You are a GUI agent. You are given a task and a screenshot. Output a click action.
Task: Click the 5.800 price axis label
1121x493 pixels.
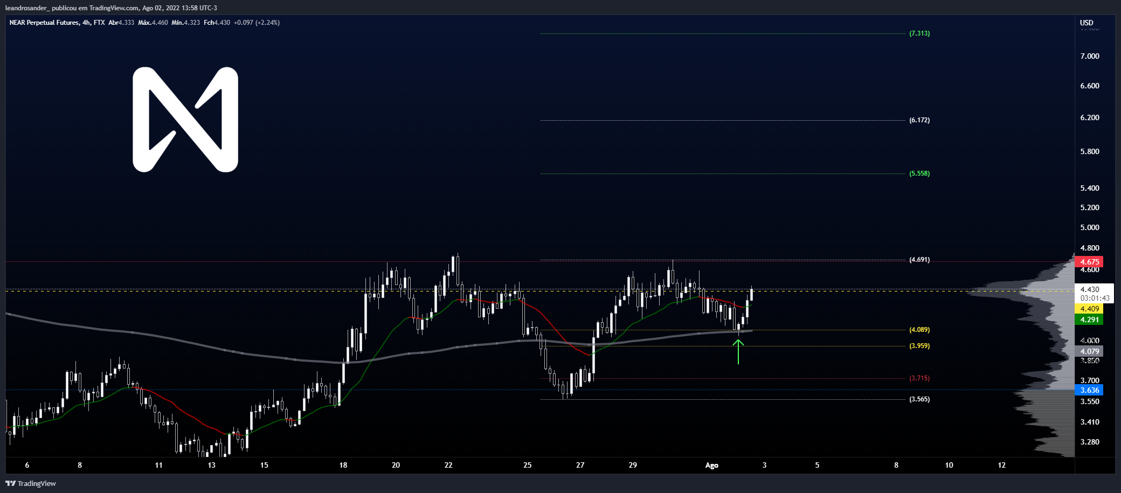pyautogui.click(x=1090, y=151)
